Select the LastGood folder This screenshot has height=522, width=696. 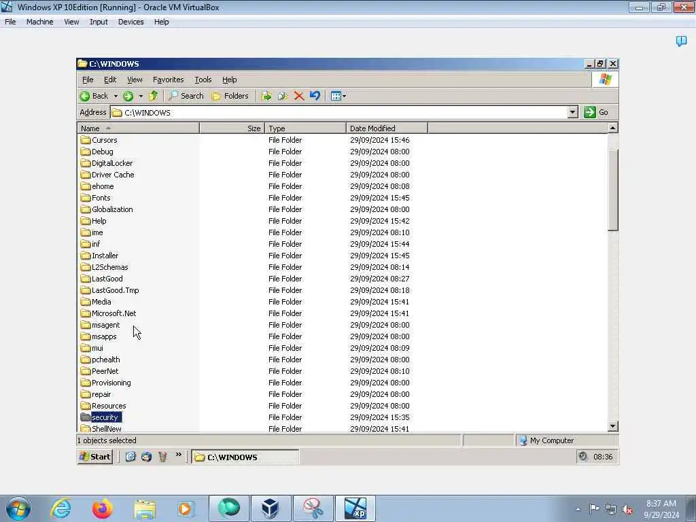pos(102,278)
